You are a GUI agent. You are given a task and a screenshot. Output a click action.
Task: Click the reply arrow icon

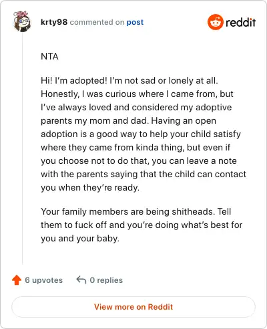point(81,280)
